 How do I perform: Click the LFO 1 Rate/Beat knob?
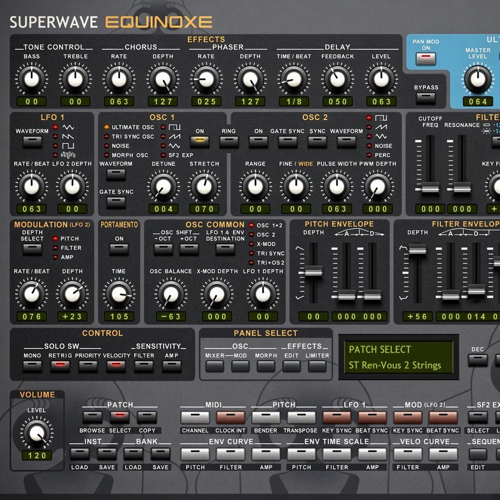point(32,187)
